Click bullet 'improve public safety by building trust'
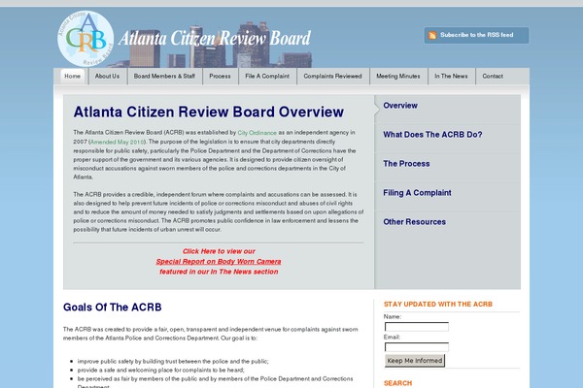583x388 pixels. [x=173, y=361]
